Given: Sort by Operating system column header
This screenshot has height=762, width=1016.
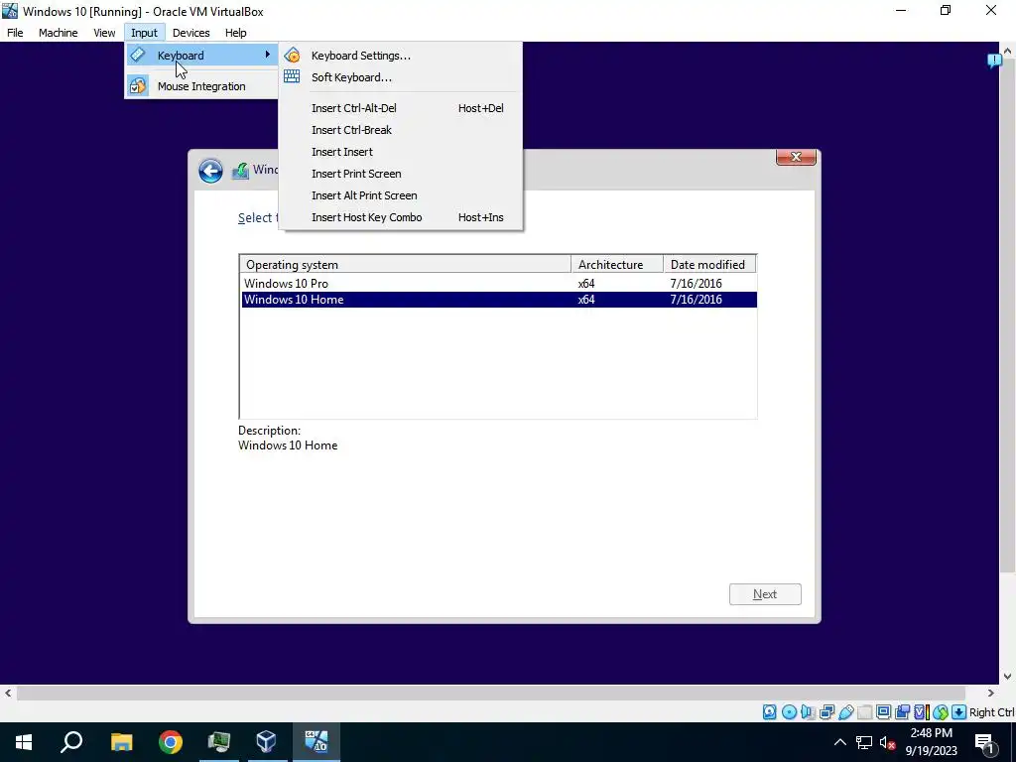Looking at the screenshot, I should [406, 264].
